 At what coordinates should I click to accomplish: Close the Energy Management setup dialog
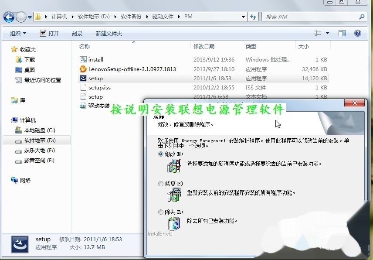tap(354, 103)
